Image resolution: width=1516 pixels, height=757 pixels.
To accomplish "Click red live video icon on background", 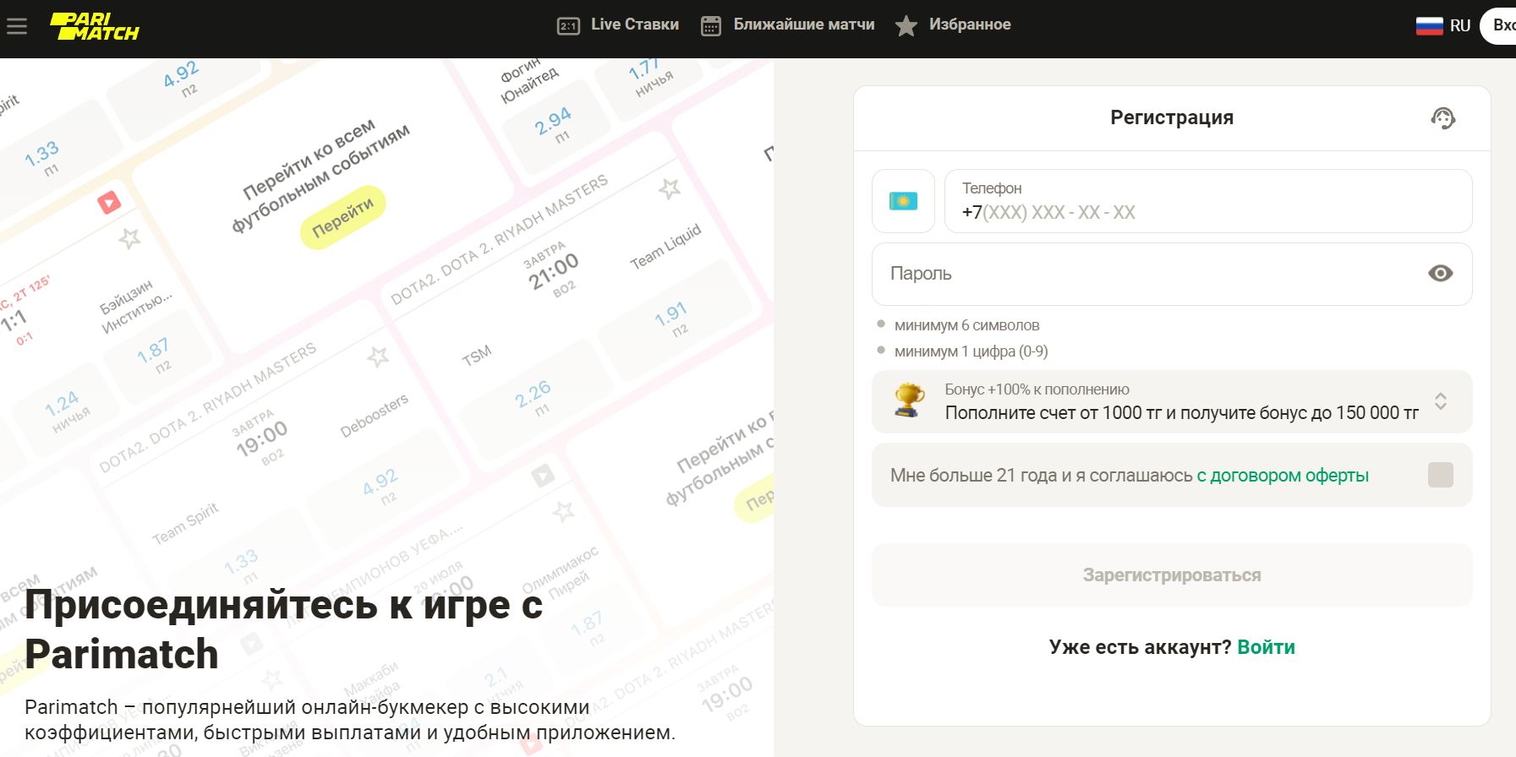I will (109, 203).
